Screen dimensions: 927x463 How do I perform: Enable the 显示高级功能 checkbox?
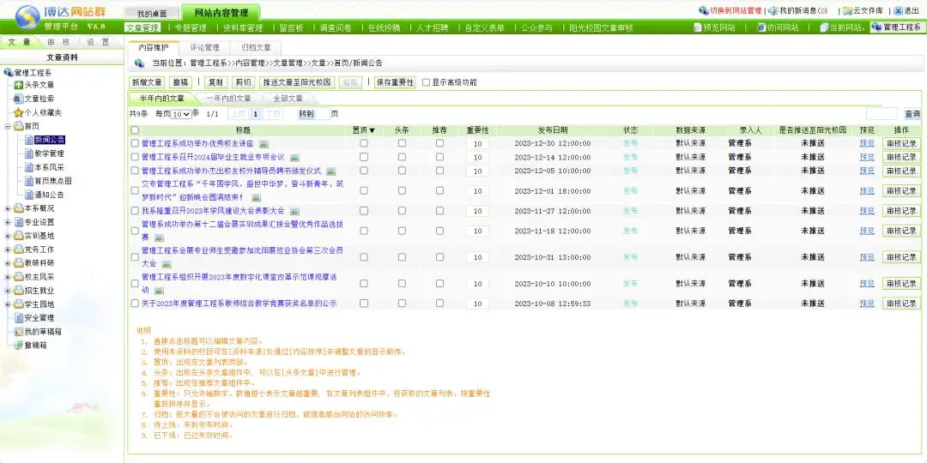pos(426,82)
